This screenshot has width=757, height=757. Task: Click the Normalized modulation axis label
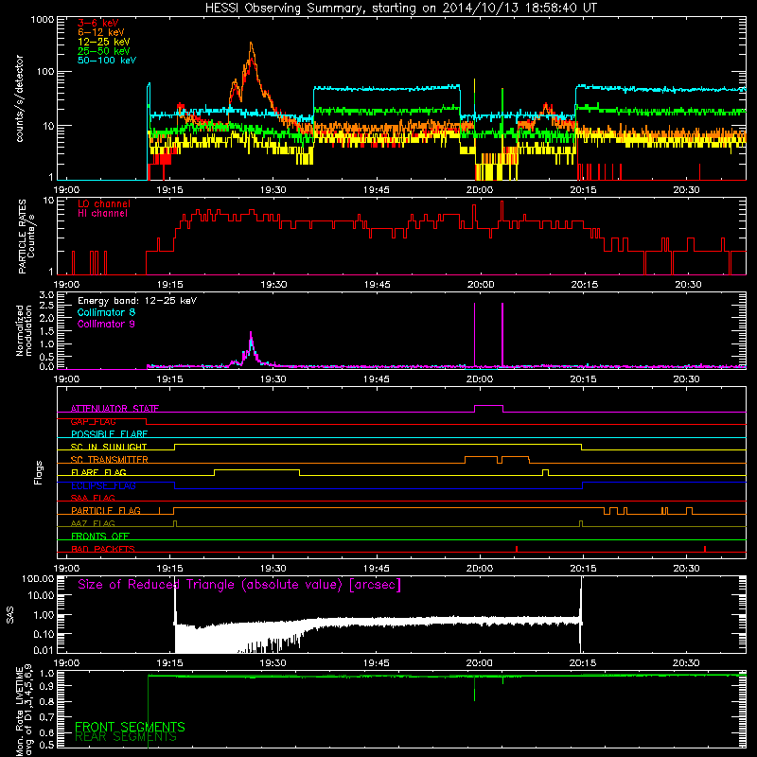click(x=25, y=330)
